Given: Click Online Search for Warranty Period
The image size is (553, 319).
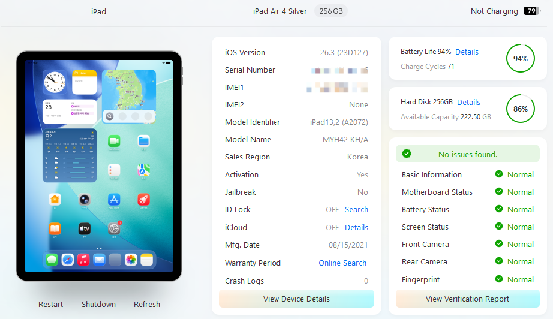Looking at the screenshot, I should tap(342, 263).
